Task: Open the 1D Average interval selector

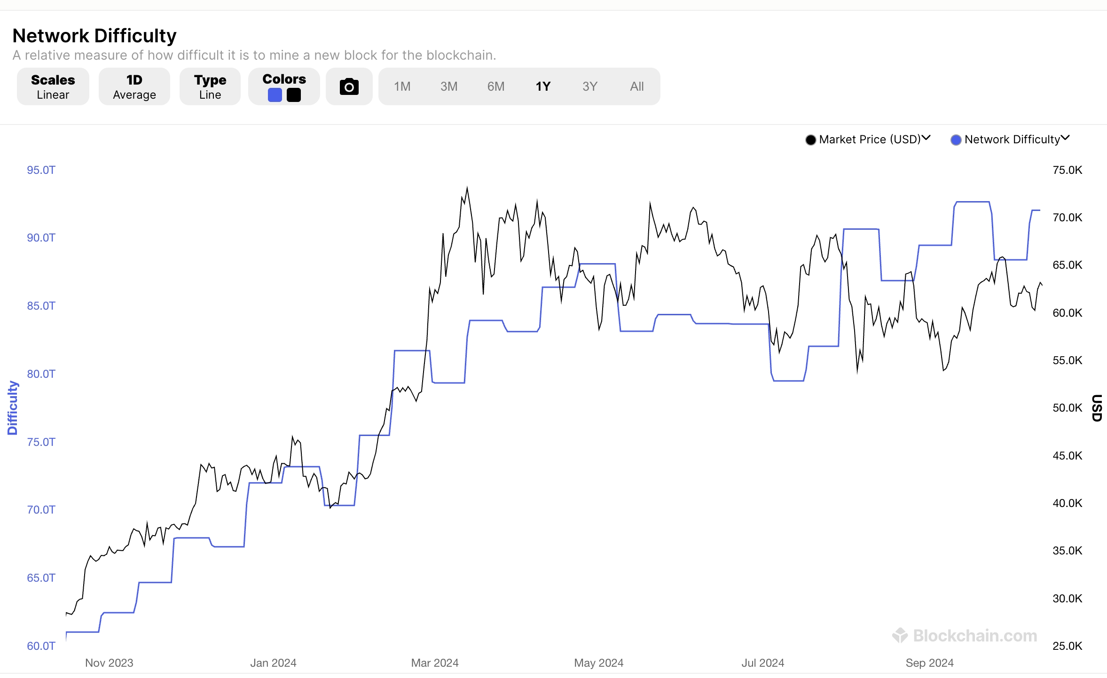Action: point(134,86)
